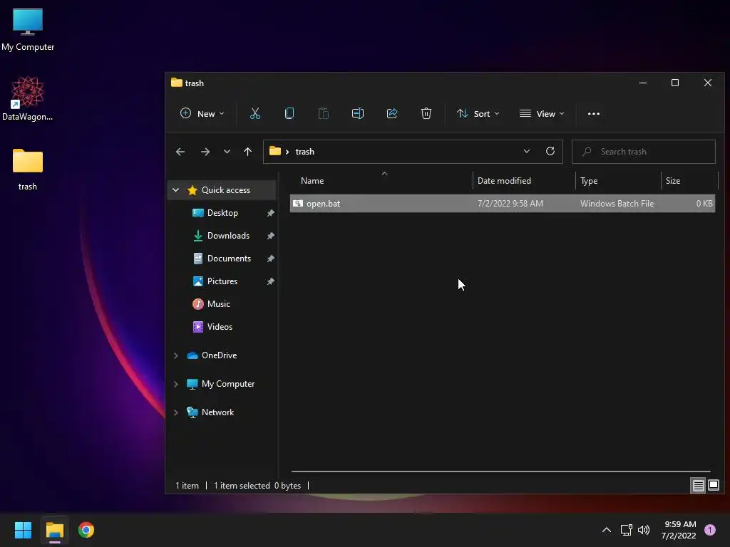Click the Copy icon in toolbar

coord(289,113)
